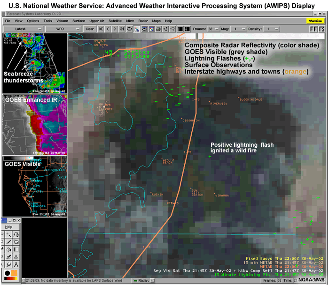
Task: Pick the orange background color swatch
Action: pos(14,273)
